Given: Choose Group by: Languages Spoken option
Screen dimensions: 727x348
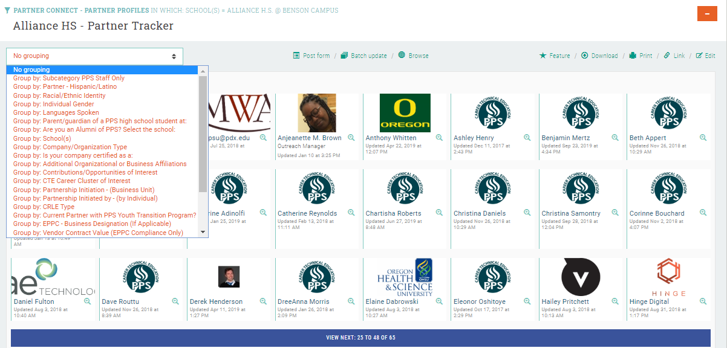Looking at the screenshot, I should click(56, 112).
